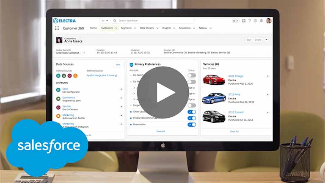Viewport: 325px width, 183px height.
Task: Open the Segments tab chevron menu
Action: [x=135, y=28]
